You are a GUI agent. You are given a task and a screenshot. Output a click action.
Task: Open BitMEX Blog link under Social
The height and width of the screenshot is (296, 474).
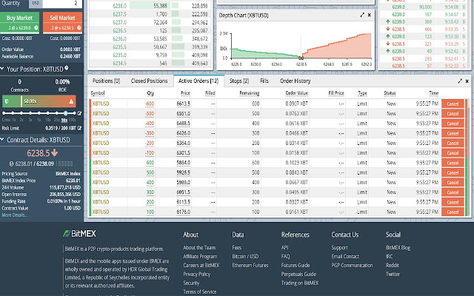(398, 247)
